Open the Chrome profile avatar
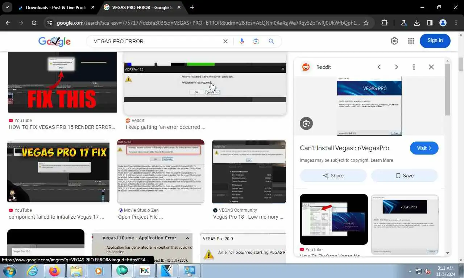The image size is (464, 278). (x=443, y=23)
